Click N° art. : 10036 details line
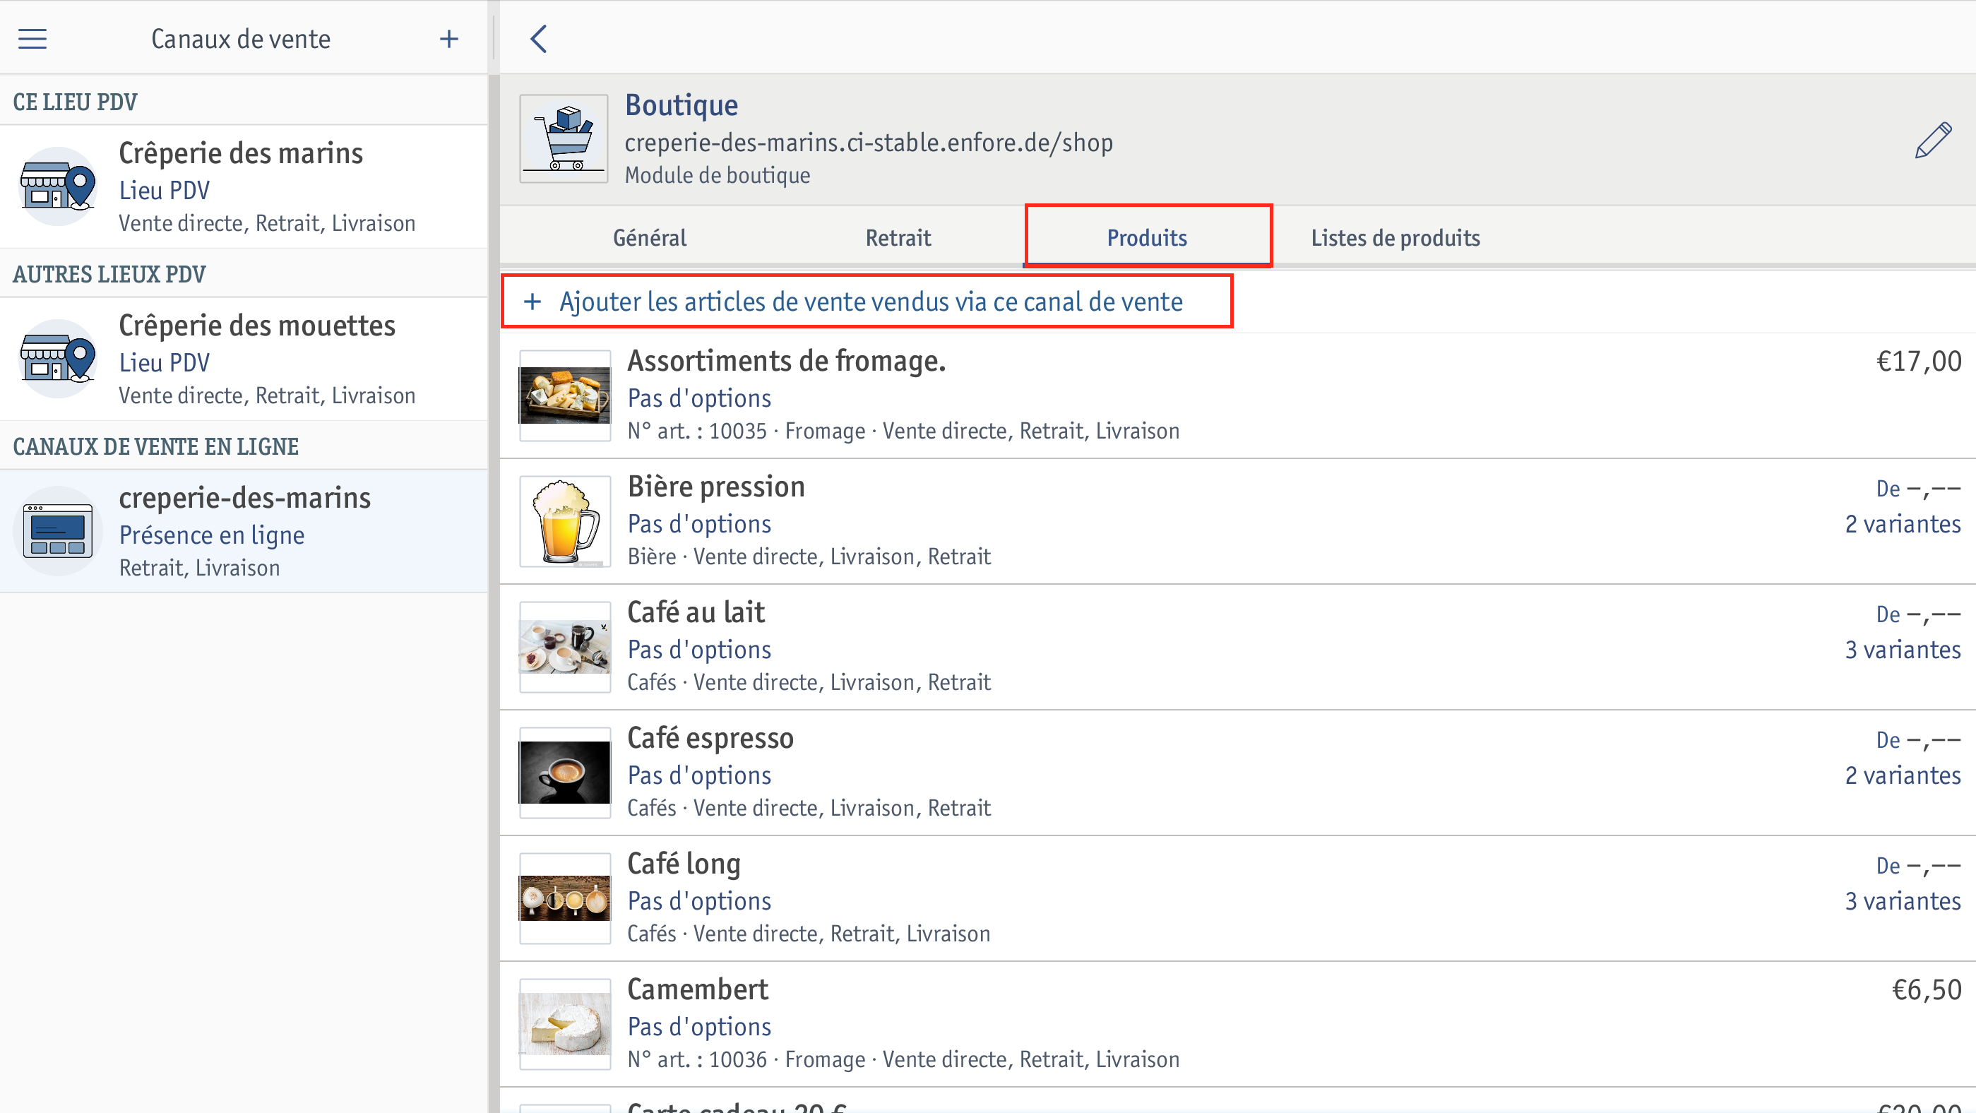This screenshot has height=1113, width=1976. click(904, 1060)
